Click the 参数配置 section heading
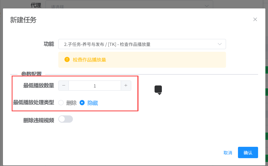268x166 pixels. pyautogui.click(x=31, y=74)
